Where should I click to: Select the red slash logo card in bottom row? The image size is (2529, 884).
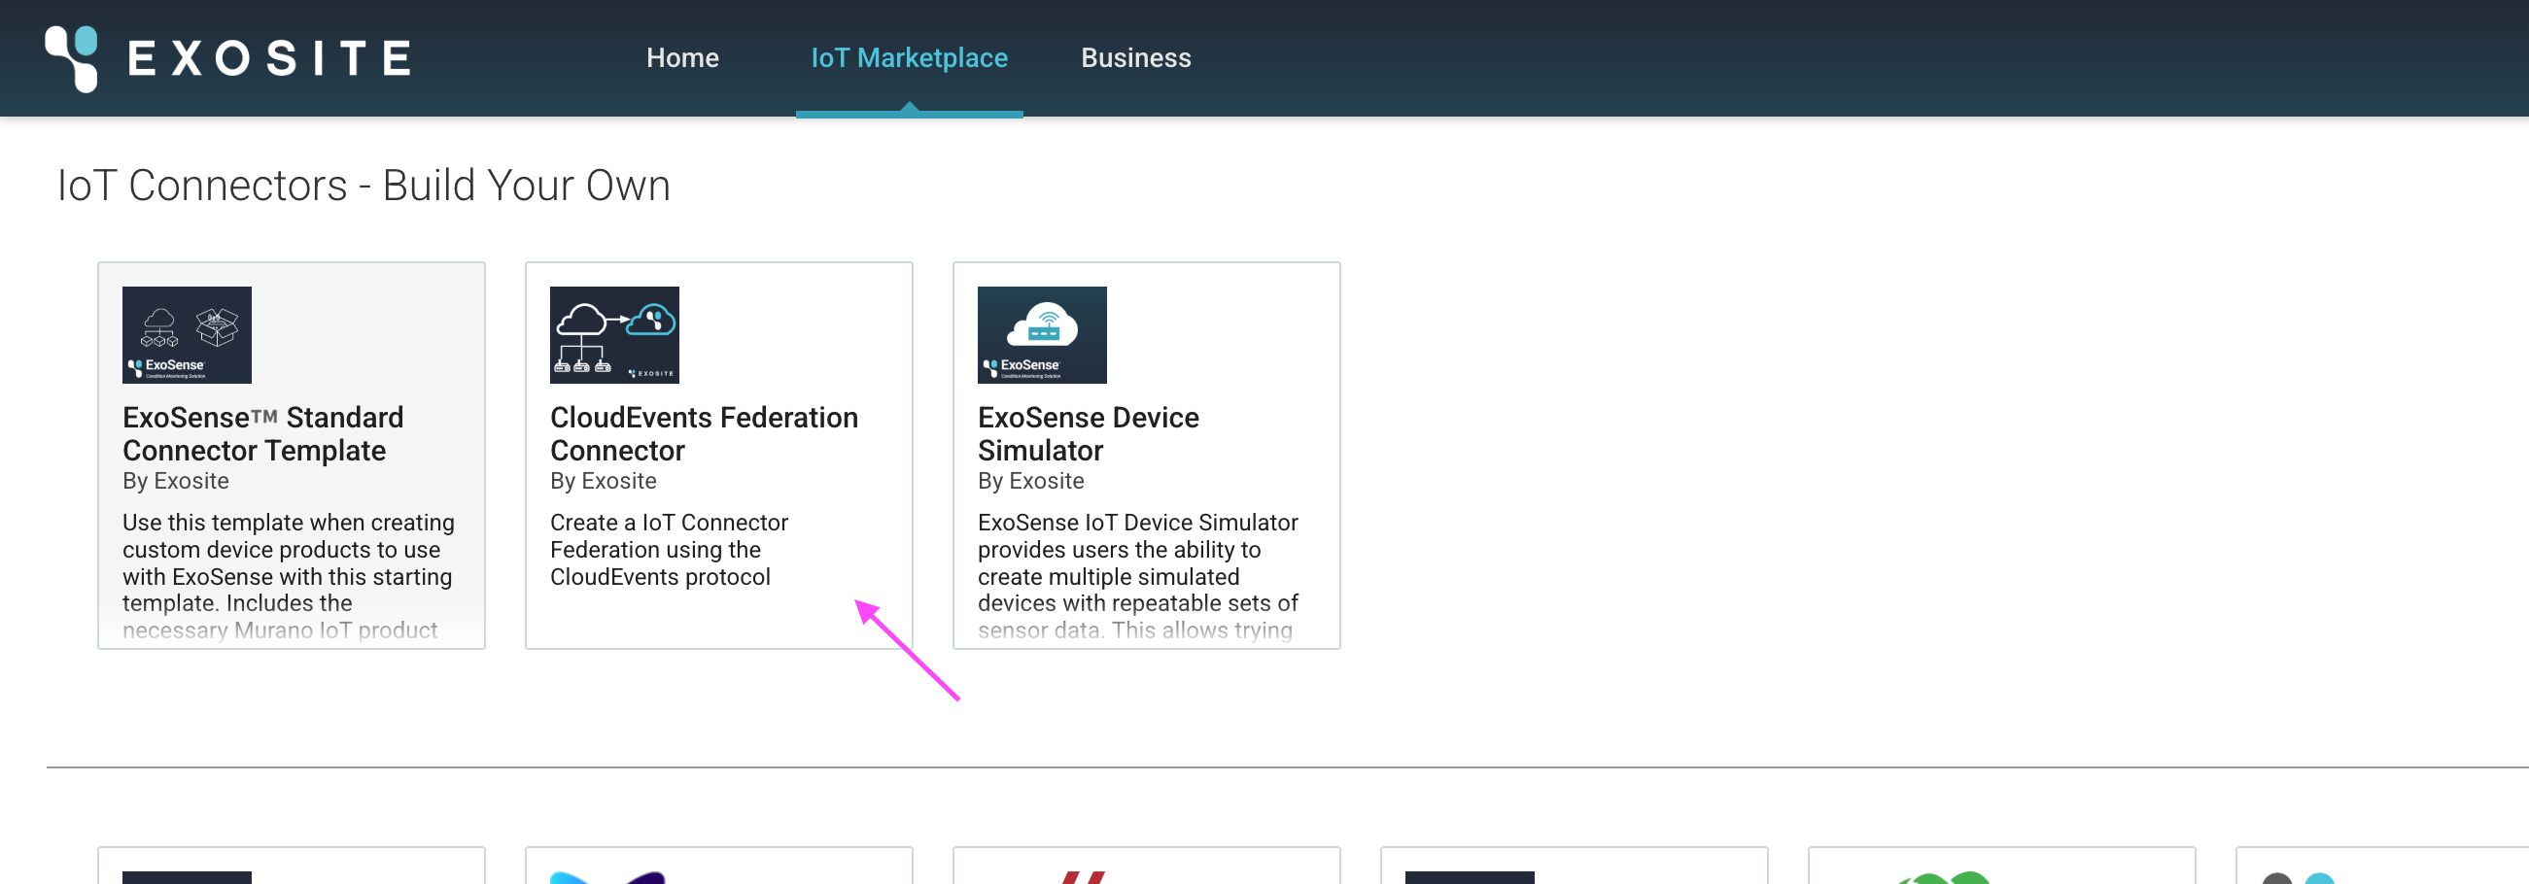click(x=1145, y=868)
